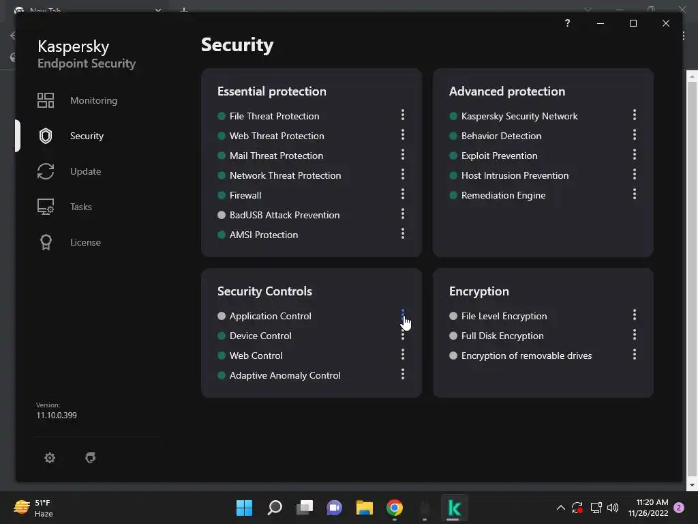698x524 pixels.
Task: Open Remediation Engine three-dot menu
Action: click(635, 194)
